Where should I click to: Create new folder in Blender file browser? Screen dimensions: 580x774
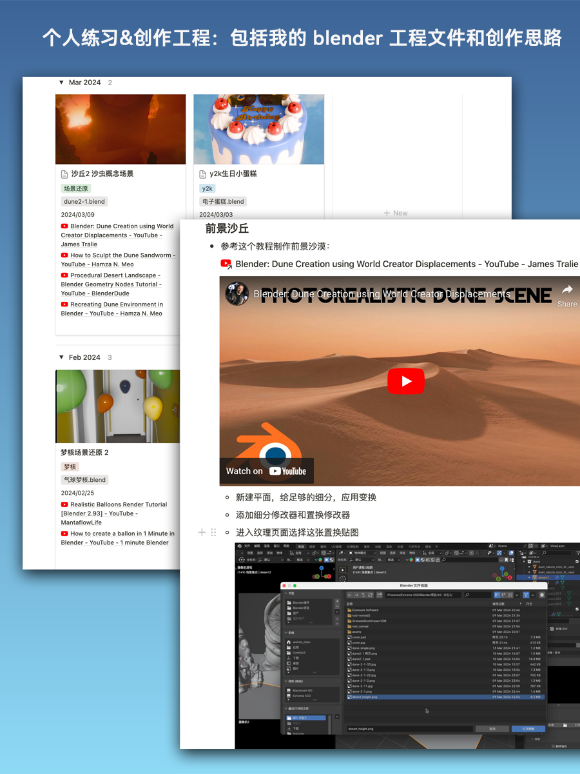point(380,595)
